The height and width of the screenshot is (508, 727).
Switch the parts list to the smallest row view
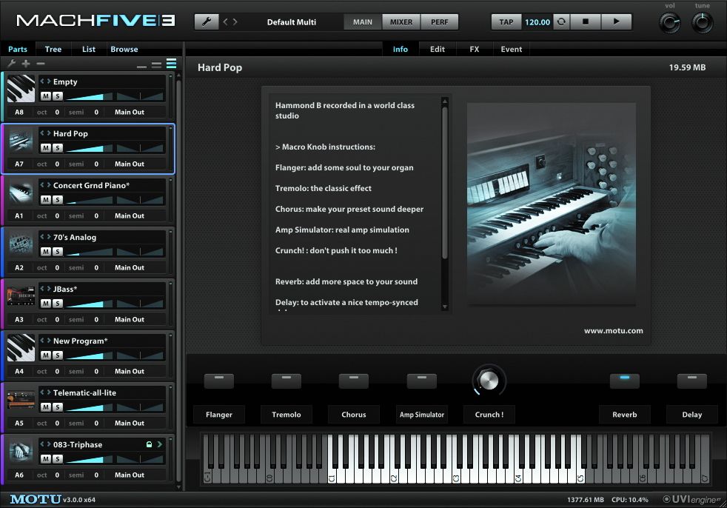[142, 67]
